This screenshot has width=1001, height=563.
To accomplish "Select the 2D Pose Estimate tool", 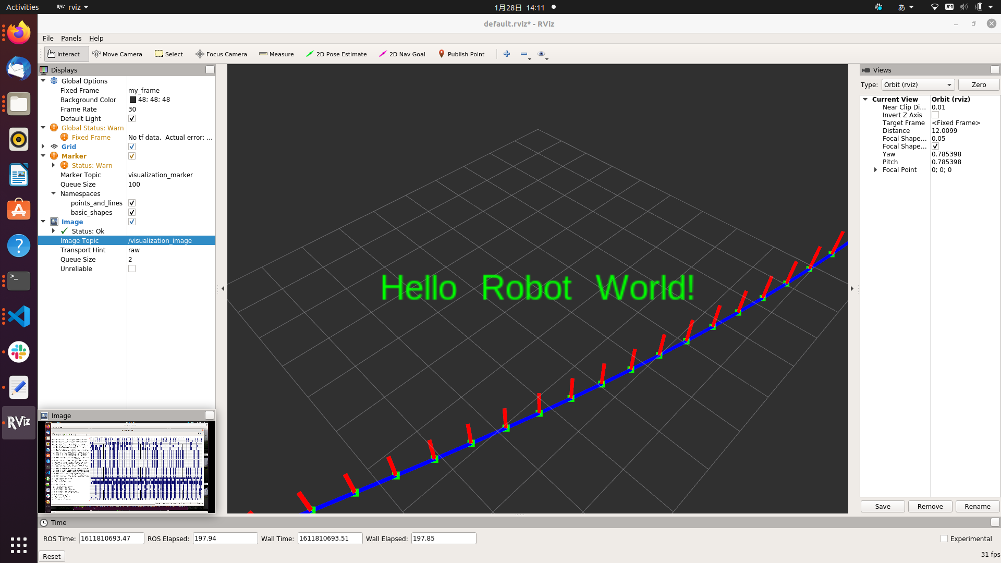I will tap(336, 54).
